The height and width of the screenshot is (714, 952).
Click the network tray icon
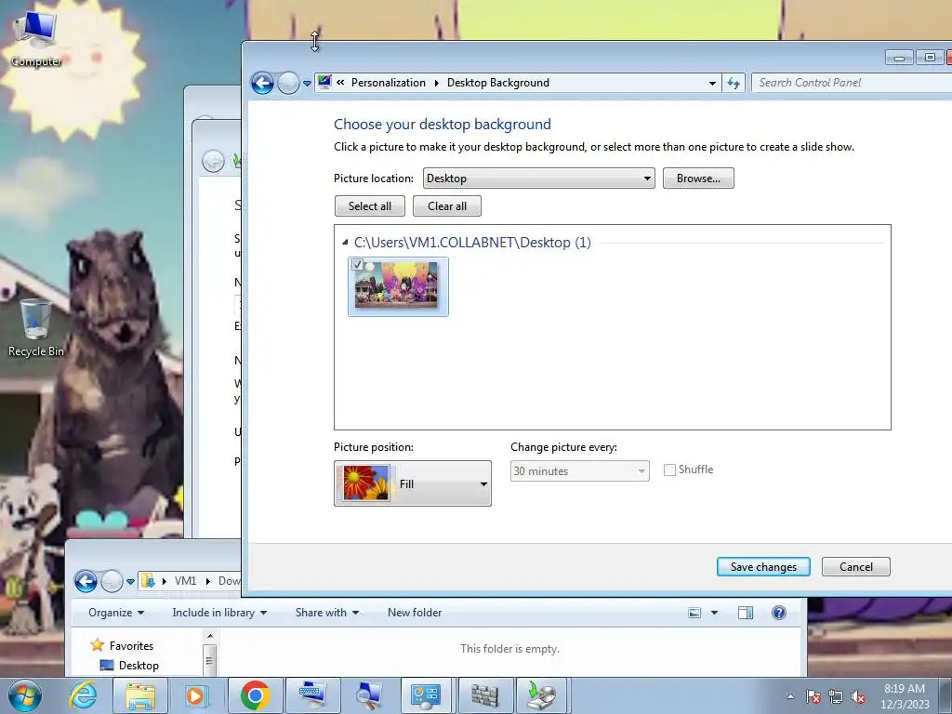pos(836,696)
